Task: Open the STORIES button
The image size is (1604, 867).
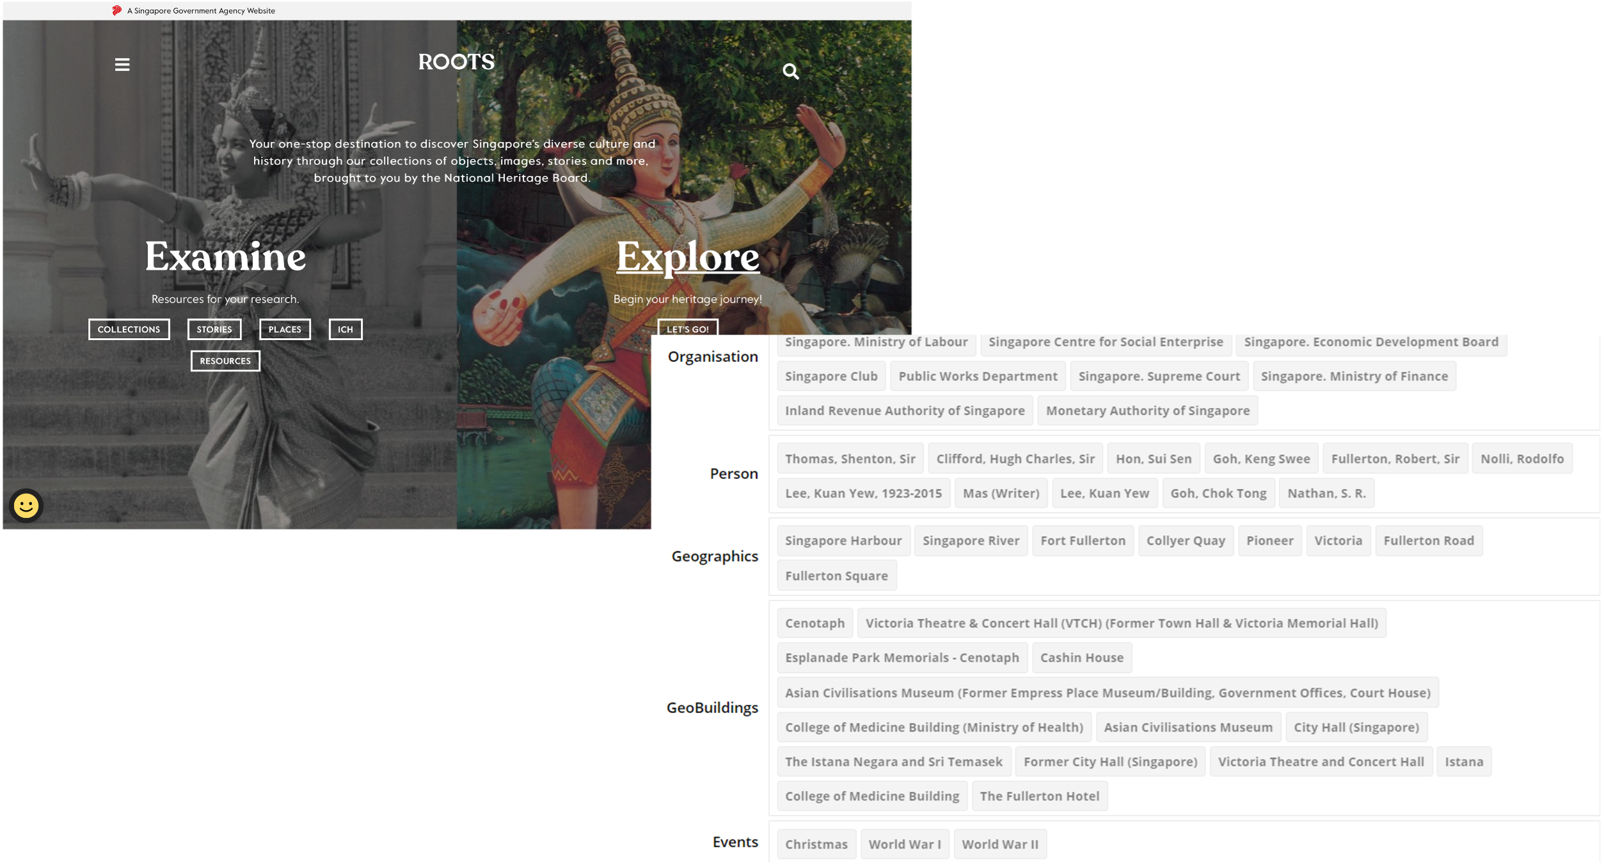Action: [214, 329]
